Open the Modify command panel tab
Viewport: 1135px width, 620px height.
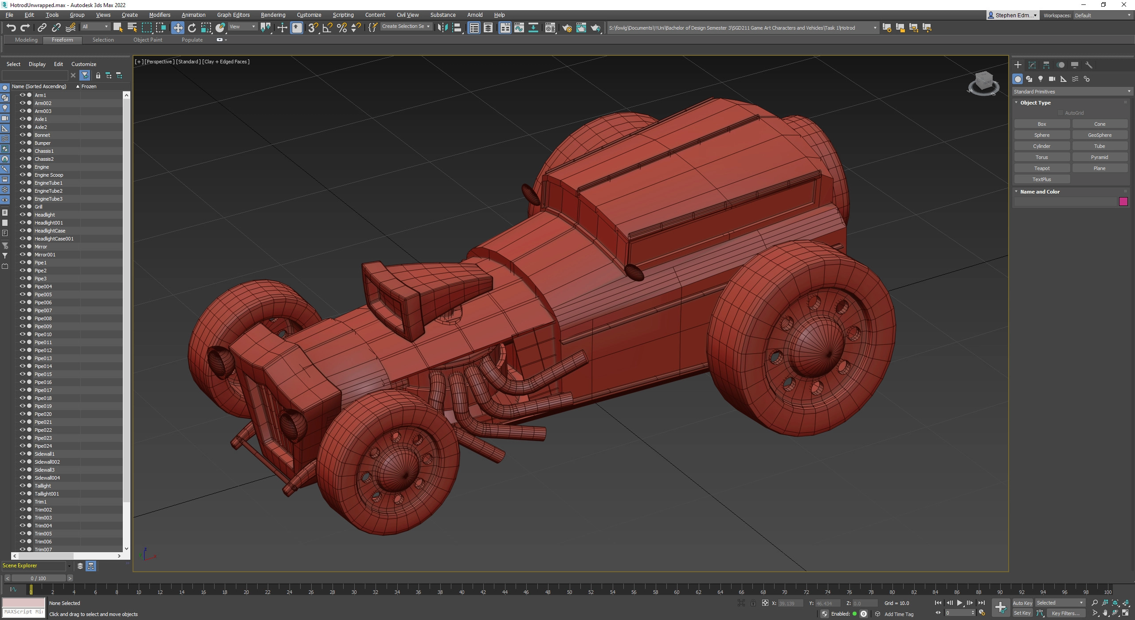pyautogui.click(x=1032, y=65)
